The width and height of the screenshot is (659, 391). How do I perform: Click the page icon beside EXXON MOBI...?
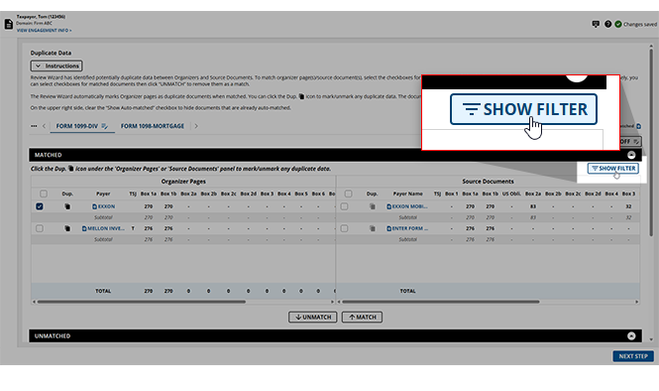[388, 206]
